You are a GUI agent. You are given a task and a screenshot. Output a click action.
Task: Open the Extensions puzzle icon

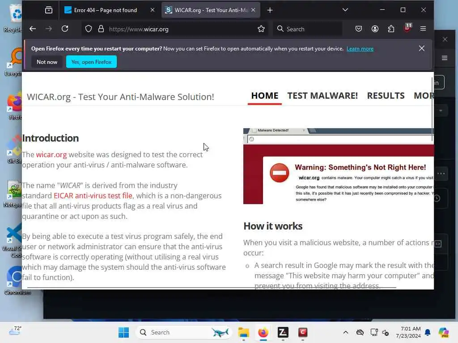coord(391,29)
